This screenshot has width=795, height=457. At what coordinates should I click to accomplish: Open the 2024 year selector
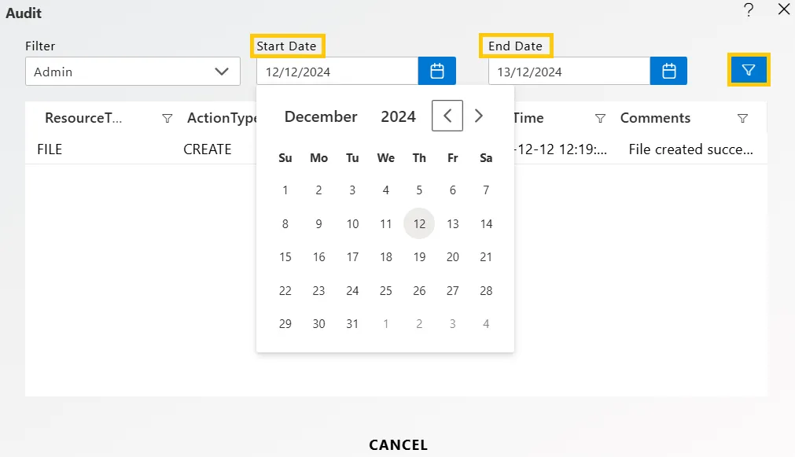398,116
